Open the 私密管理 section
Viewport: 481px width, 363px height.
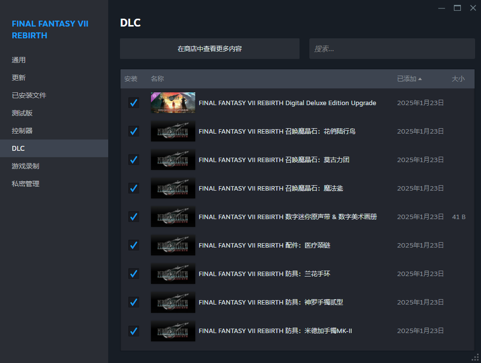point(26,183)
